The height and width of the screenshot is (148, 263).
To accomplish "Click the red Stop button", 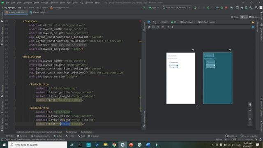I will click(226, 7).
